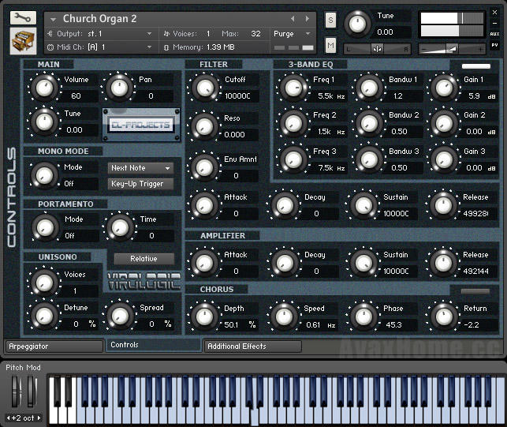Open the Purge dropdown menu
This screenshot has height=427, width=507.
293,34
